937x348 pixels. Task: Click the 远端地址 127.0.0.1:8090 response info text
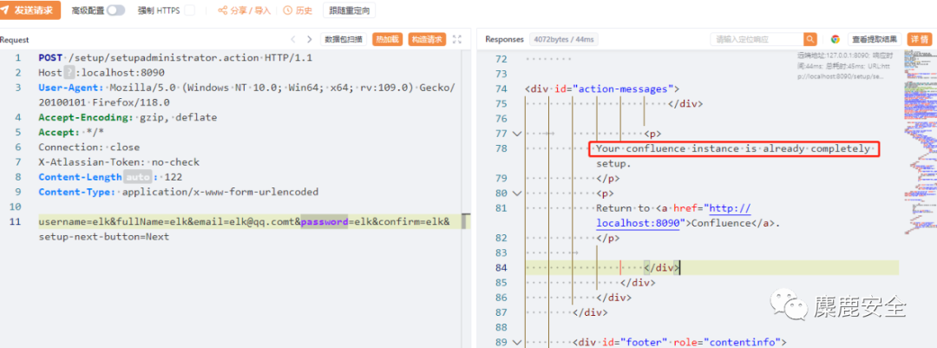(844, 66)
